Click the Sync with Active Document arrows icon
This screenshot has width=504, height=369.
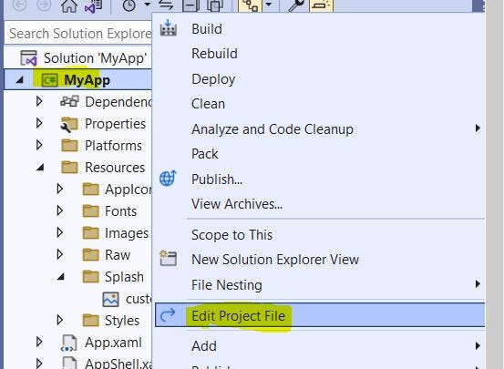click(x=166, y=5)
